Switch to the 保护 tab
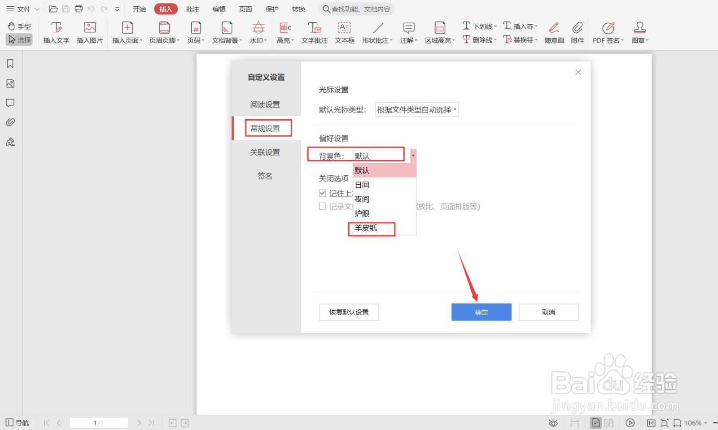The image size is (718, 430). 272,9
